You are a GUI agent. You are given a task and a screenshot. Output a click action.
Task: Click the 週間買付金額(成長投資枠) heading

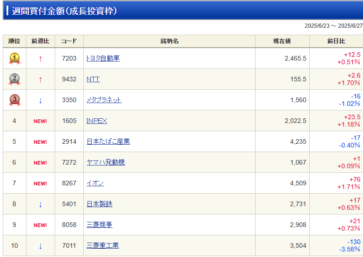[64, 11]
